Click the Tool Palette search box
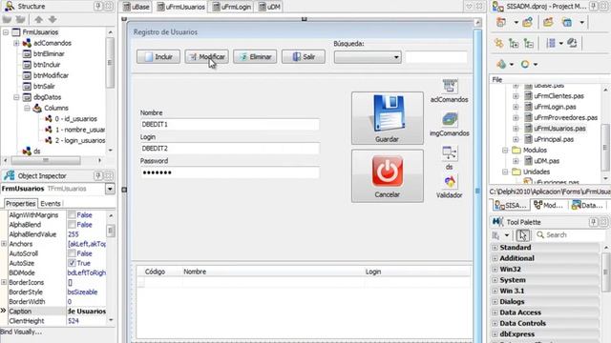This screenshot has height=343, width=611. pyautogui.click(x=570, y=235)
